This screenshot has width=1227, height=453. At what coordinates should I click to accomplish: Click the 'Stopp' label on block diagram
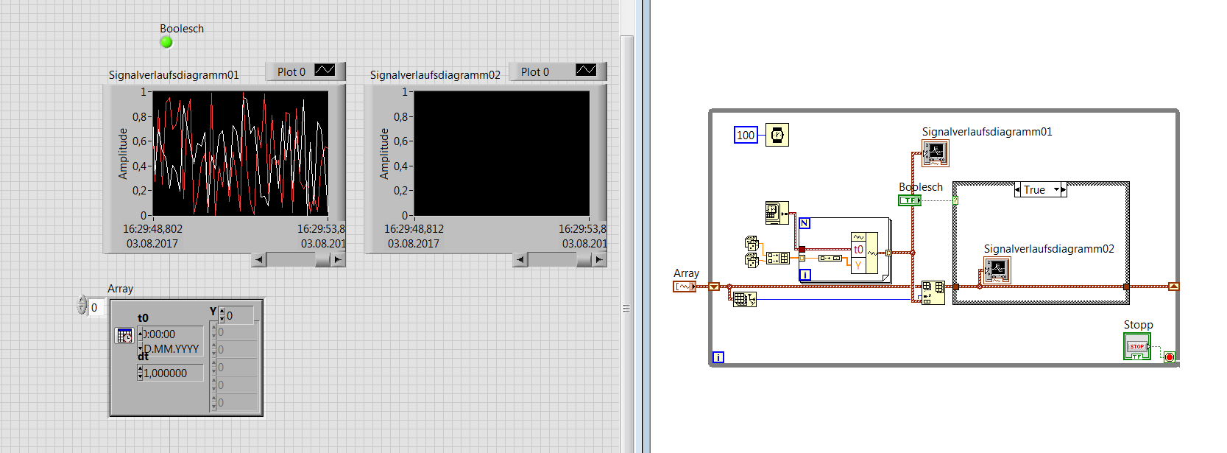1138,325
